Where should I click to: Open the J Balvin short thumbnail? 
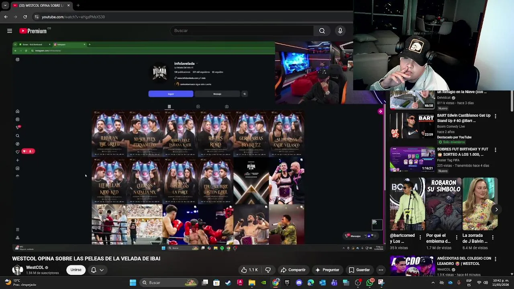coord(480,204)
